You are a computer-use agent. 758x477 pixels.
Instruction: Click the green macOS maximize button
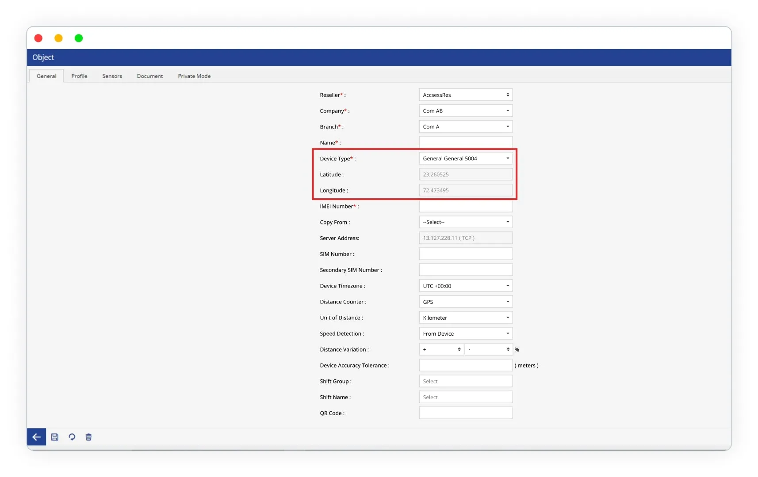pos(79,38)
